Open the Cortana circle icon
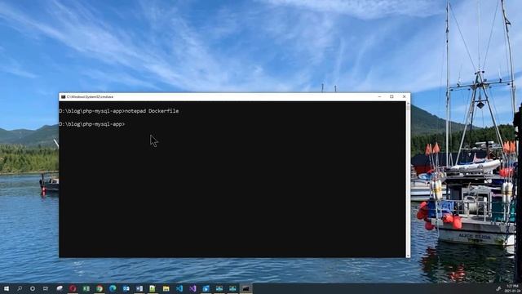The image size is (522, 294). [33, 288]
